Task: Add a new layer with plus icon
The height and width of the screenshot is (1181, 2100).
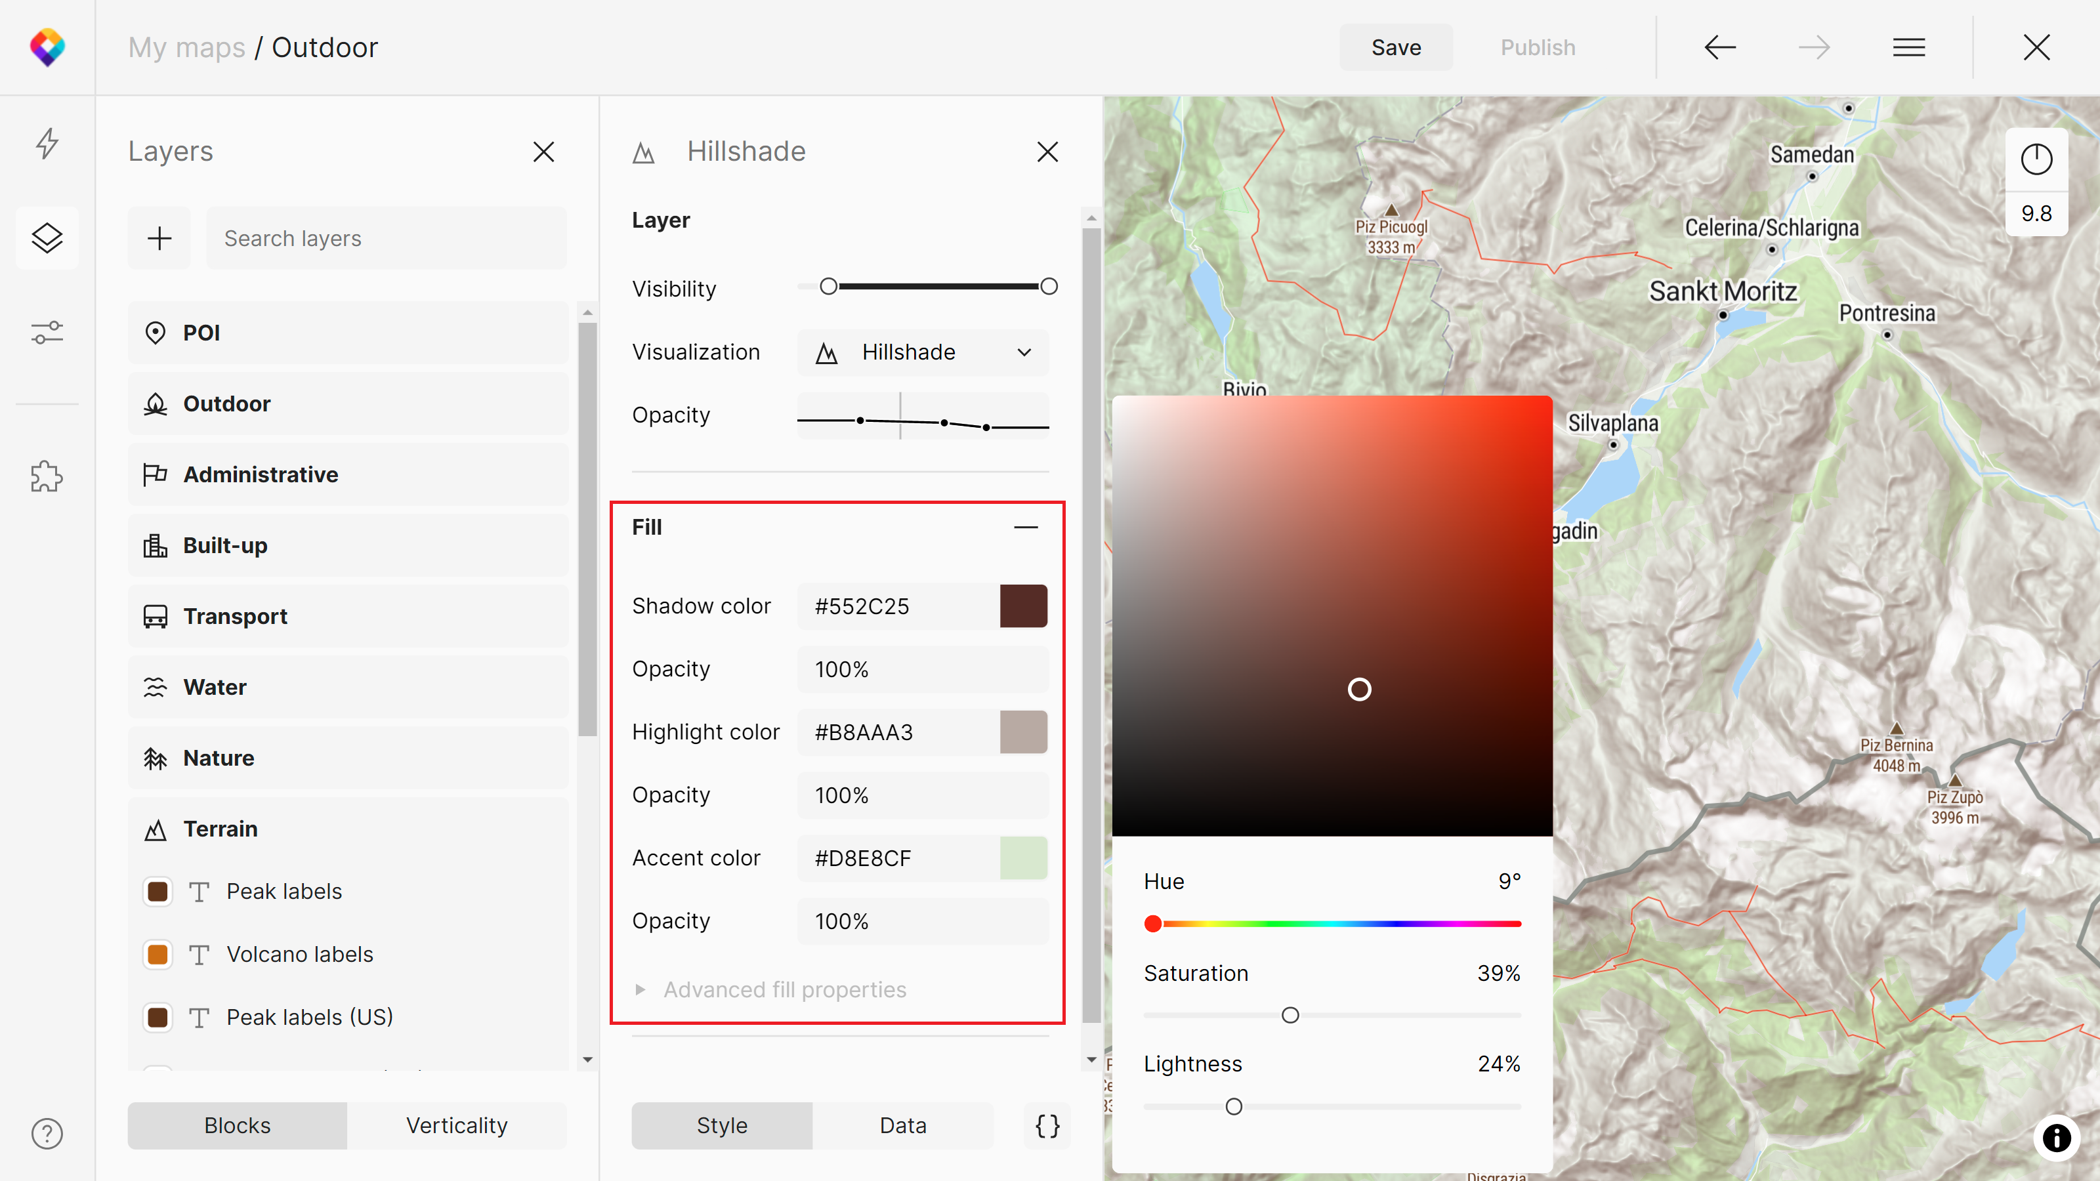Action: tap(159, 238)
